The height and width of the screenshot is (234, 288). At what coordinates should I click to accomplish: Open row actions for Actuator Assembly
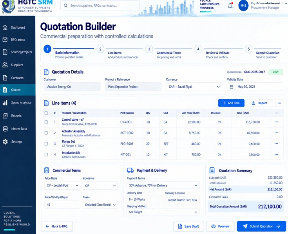(276, 133)
